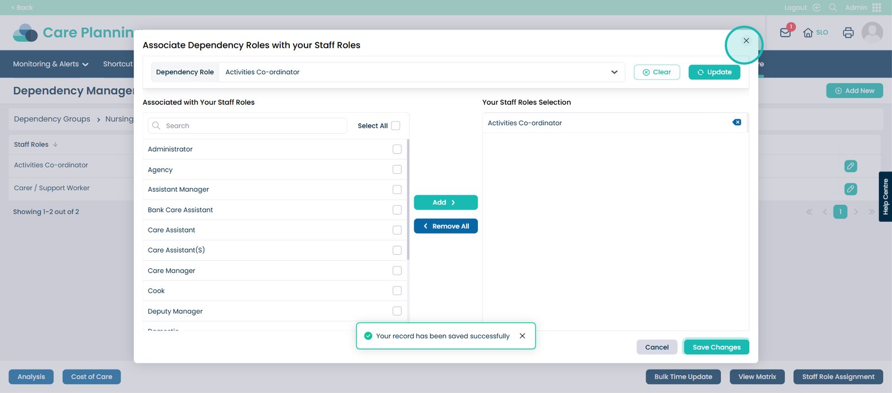Click the printer icon in header
Screen dimensions: 892x393
point(848,32)
